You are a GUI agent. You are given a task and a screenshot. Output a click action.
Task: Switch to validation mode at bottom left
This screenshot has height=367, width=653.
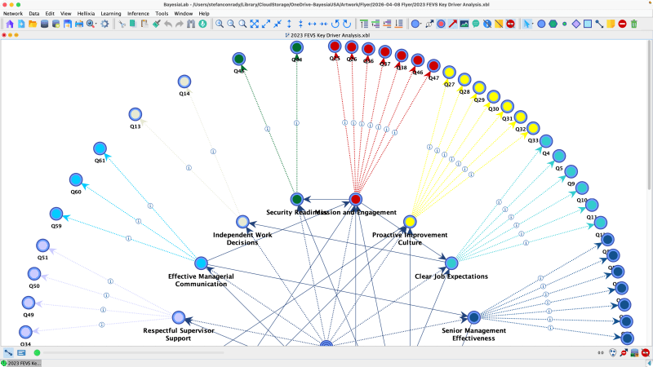(x=22, y=353)
